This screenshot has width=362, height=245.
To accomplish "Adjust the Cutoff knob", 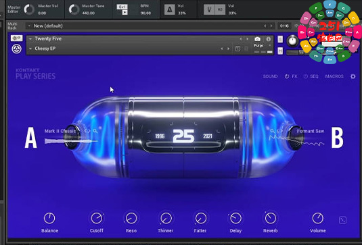I will point(97,218).
